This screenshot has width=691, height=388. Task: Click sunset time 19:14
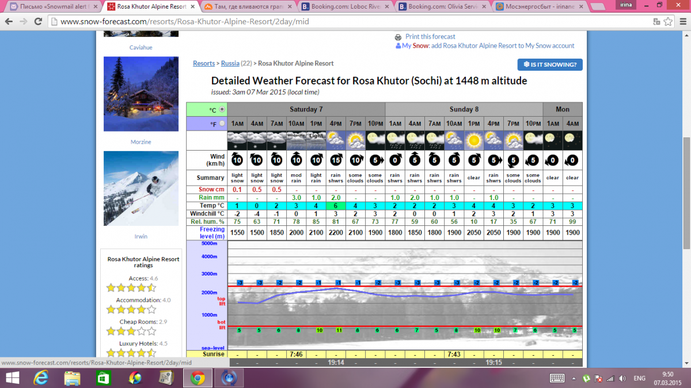pyautogui.click(x=336, y=363)
